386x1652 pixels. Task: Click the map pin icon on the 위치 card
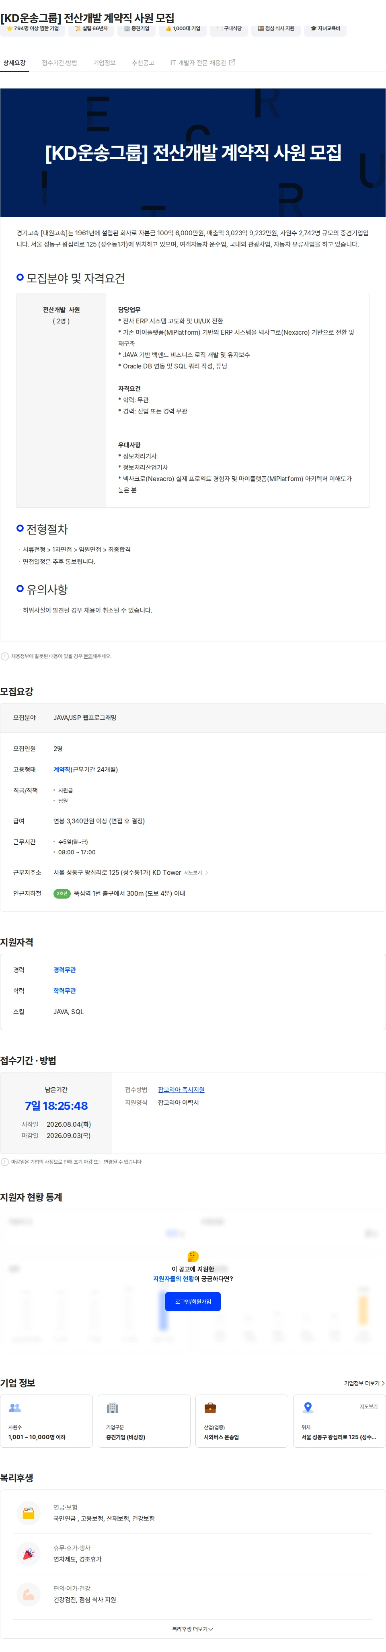(x=308, y=1408)
